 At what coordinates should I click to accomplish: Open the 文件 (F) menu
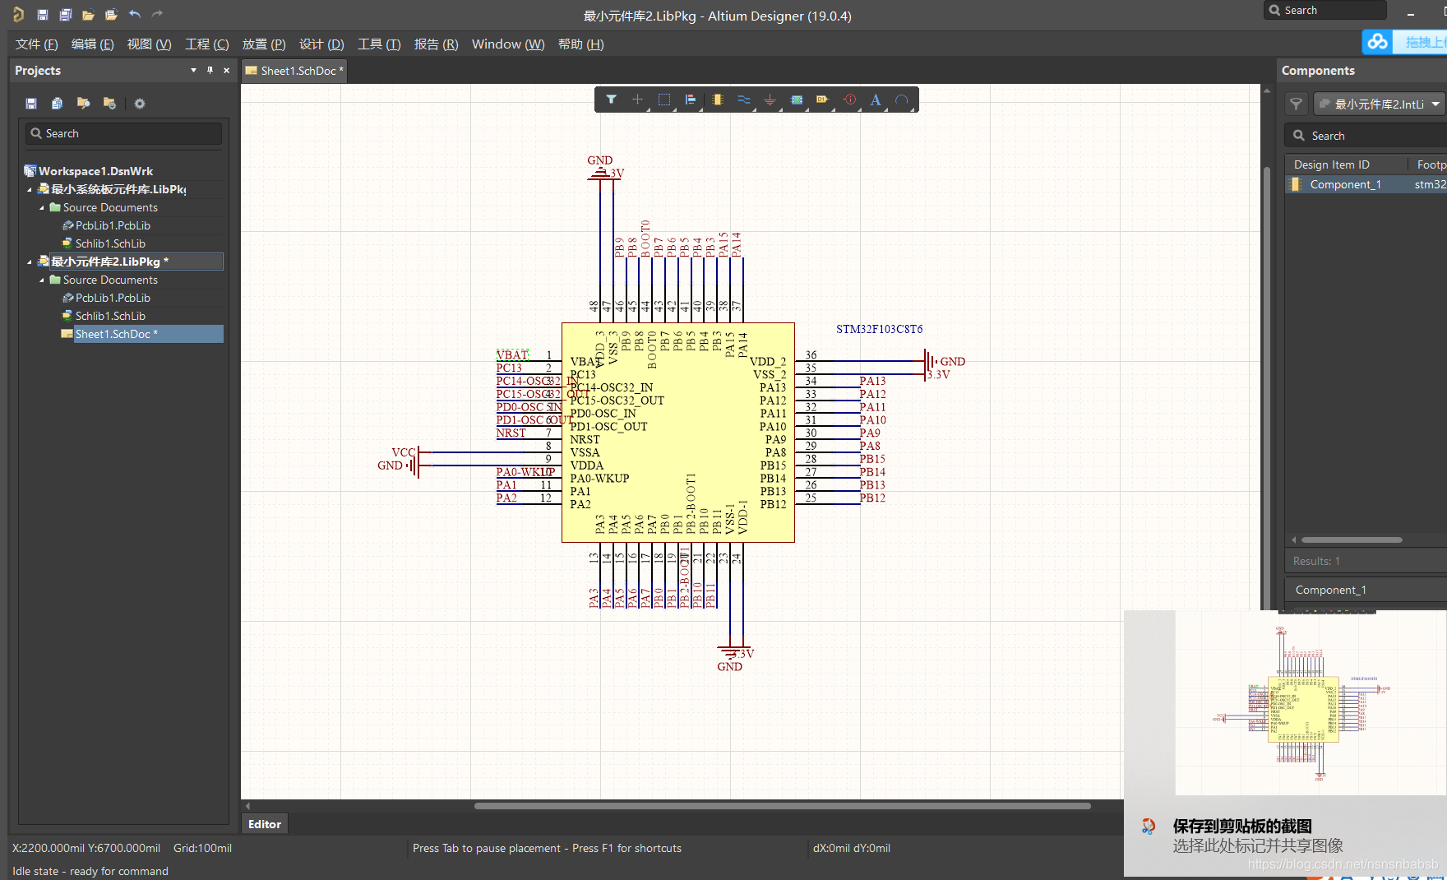(x=36, y=44)
